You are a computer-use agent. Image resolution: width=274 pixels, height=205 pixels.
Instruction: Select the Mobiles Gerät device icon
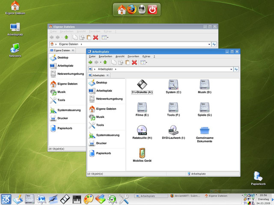[x=142, y=153]
